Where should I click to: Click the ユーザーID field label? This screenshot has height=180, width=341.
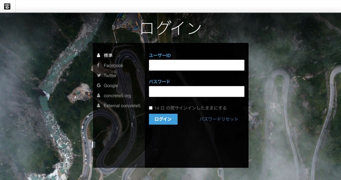[x=160, y=55]
